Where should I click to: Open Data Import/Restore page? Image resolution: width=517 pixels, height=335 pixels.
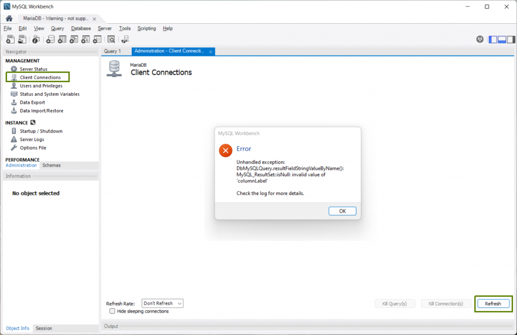pos(41,110)
